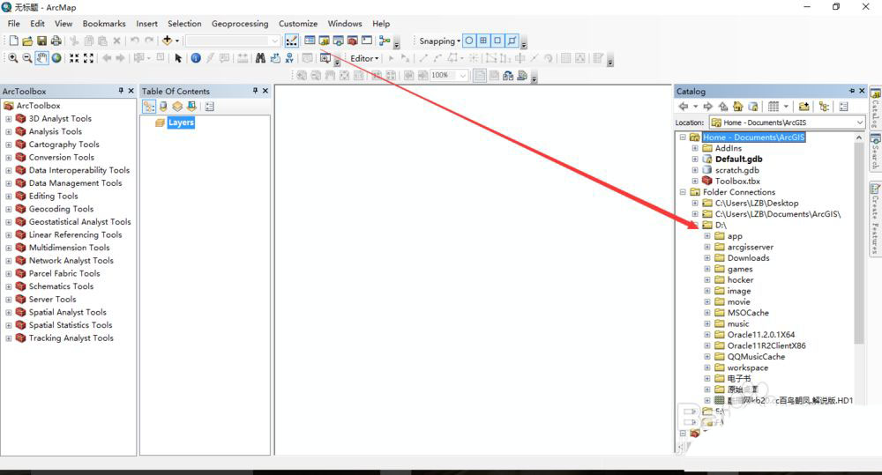
Task: Expand the workspace folder in Catalog
Action: pos(707,367)
